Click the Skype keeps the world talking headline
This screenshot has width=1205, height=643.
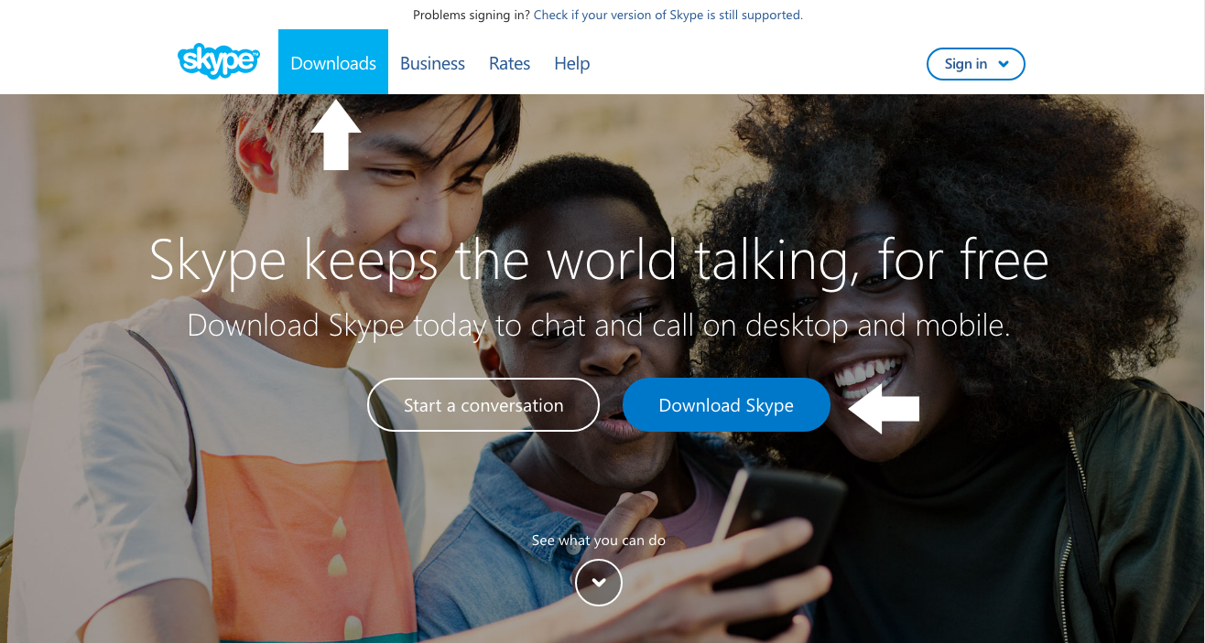(x=599, y=260)
